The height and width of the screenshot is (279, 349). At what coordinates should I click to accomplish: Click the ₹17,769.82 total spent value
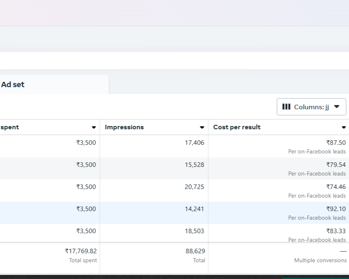[81, 251]
